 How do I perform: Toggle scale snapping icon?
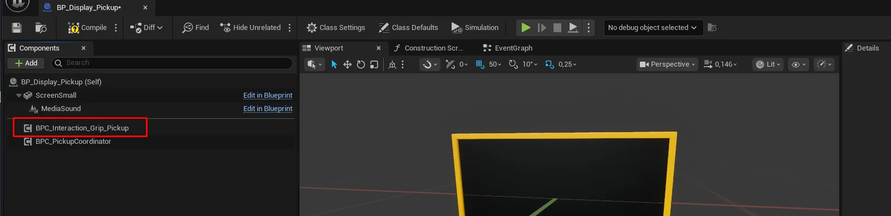coord(550,64)
